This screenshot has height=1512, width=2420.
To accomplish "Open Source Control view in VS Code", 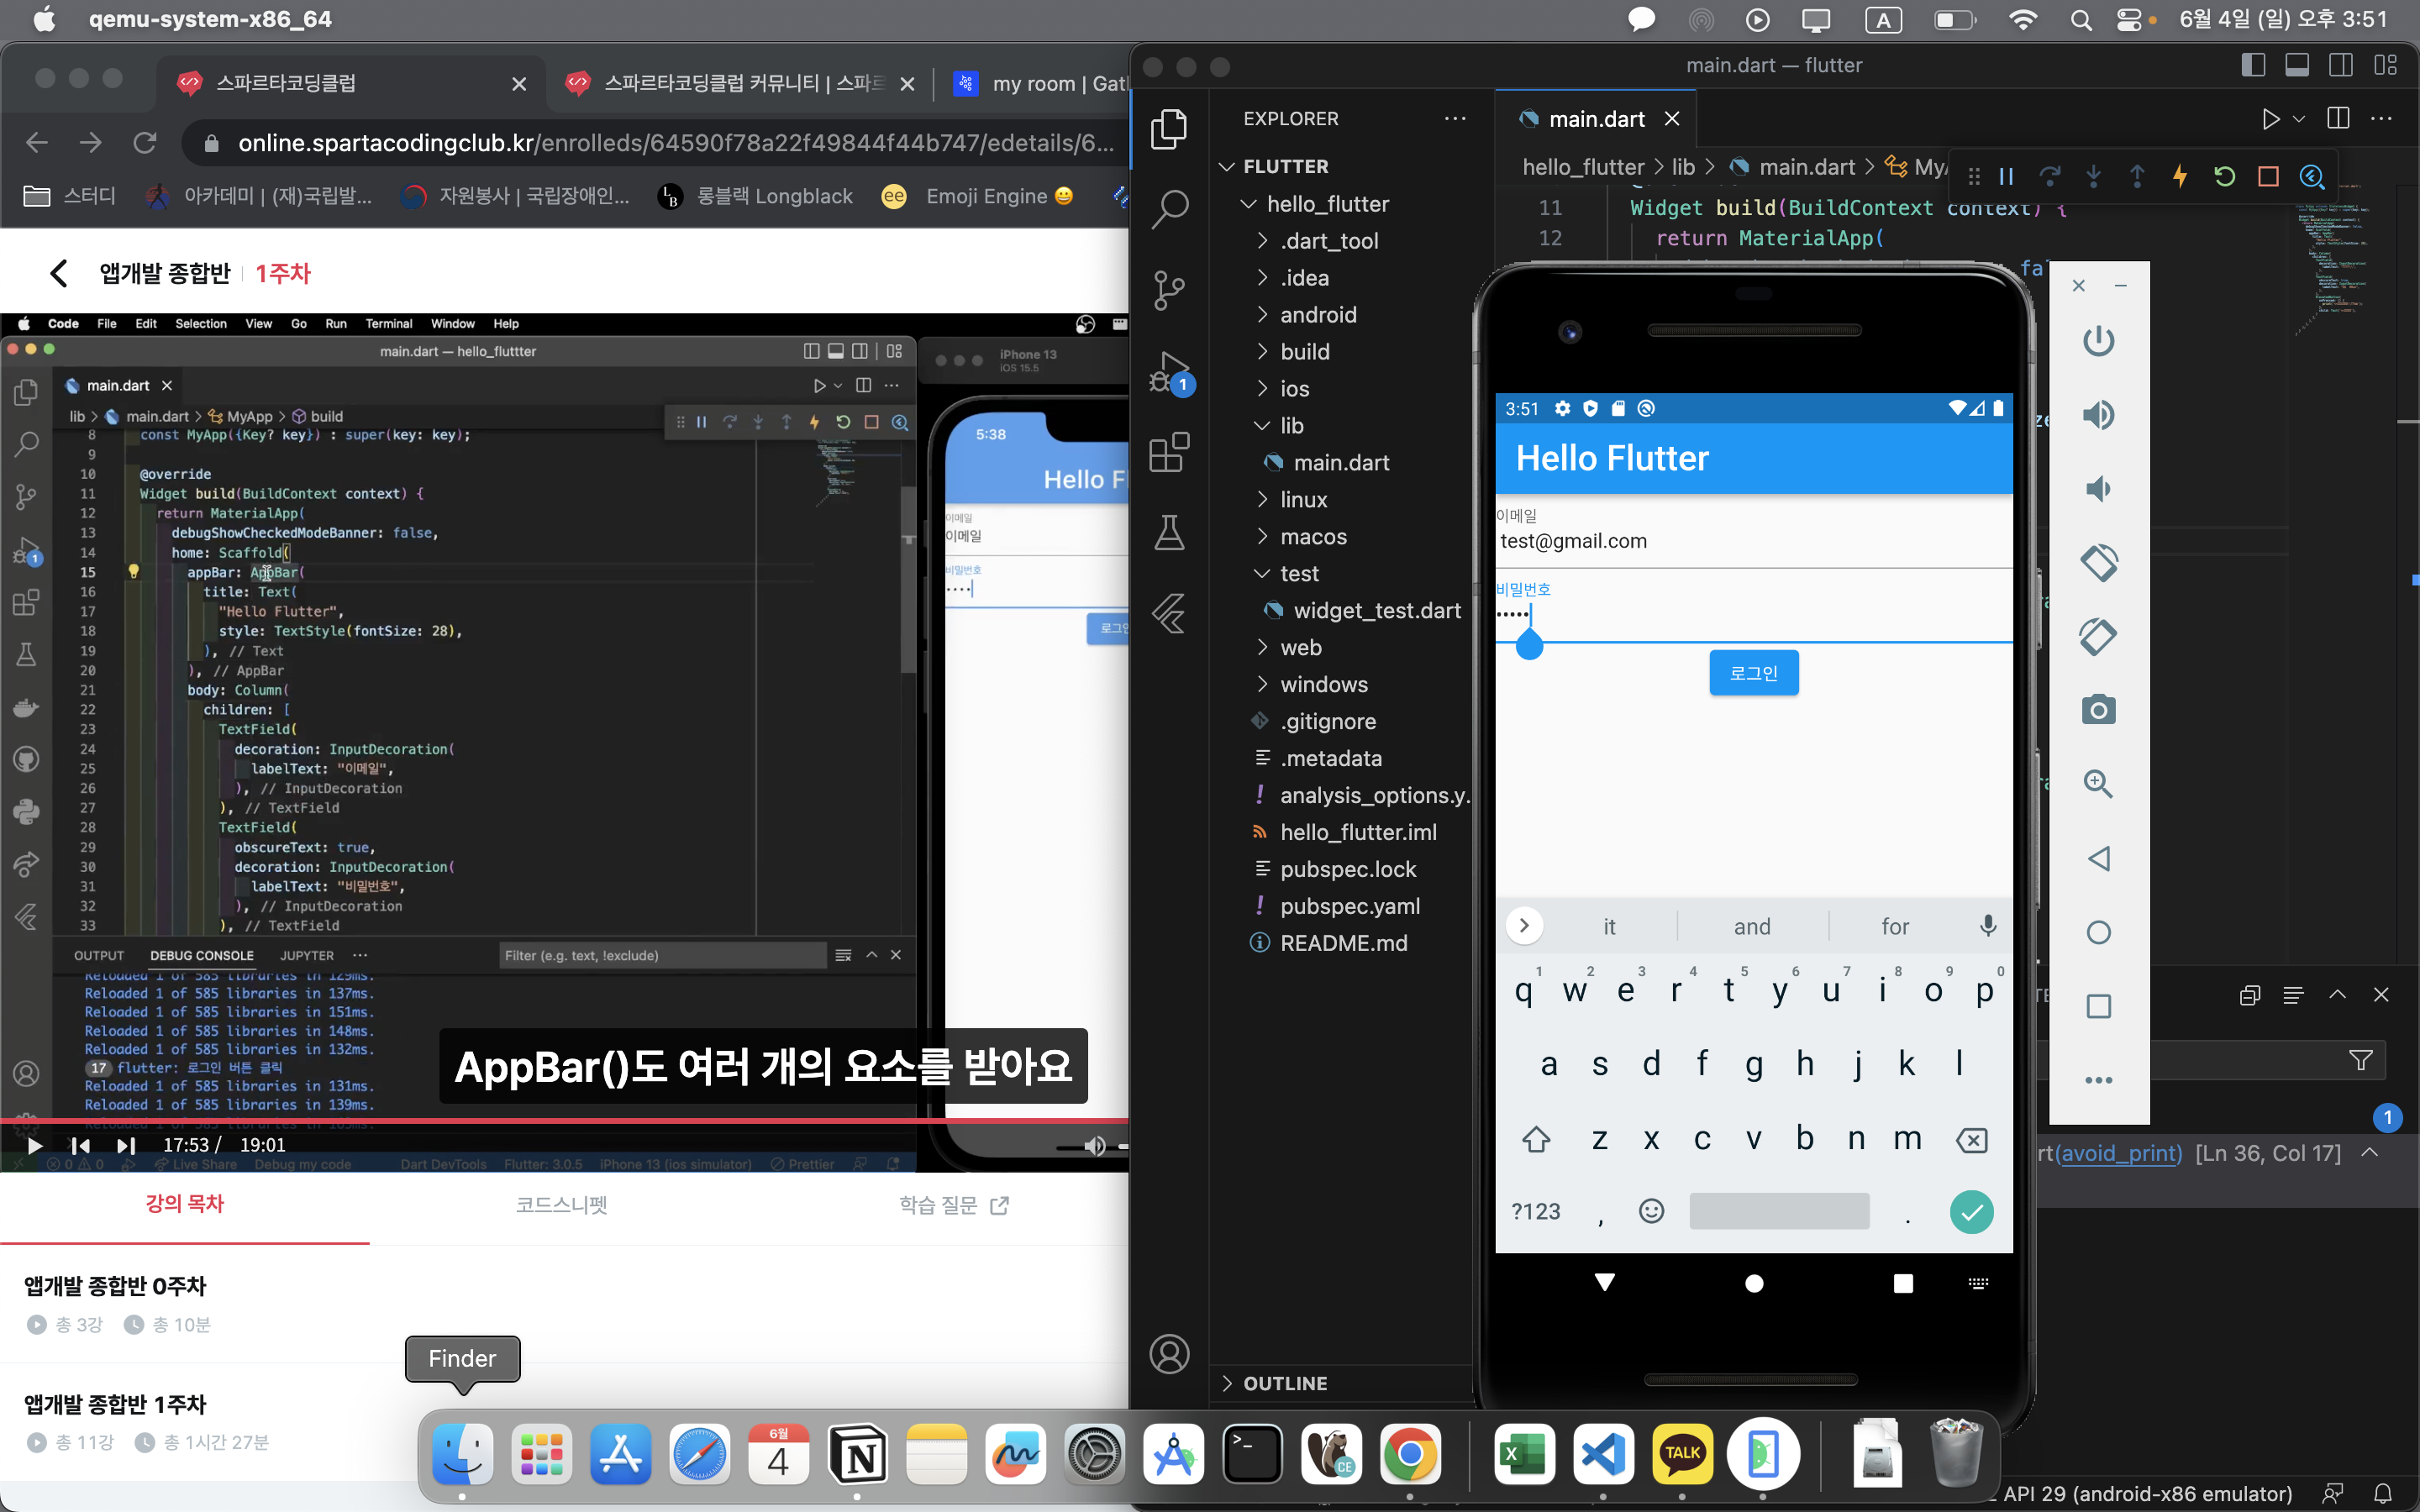I will (x=1169, y=291).
